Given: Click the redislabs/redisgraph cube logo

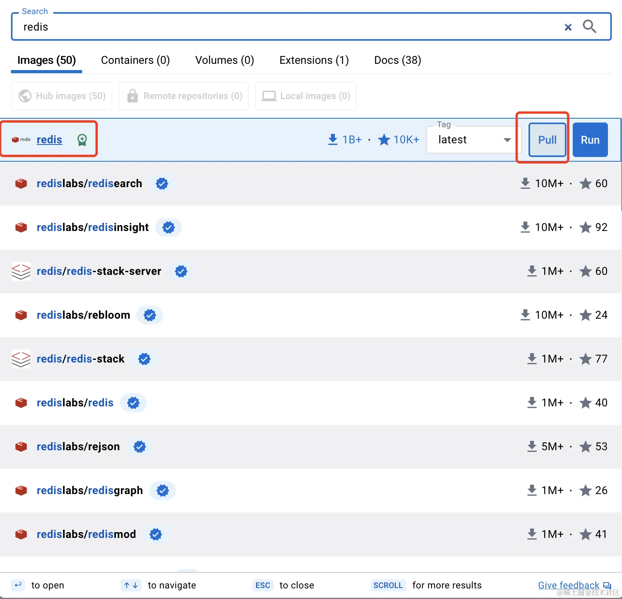Looking at the screenshot, I should coord(21,490).
